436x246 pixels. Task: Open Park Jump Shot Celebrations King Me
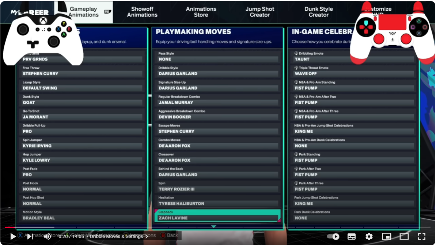[353, 201]
